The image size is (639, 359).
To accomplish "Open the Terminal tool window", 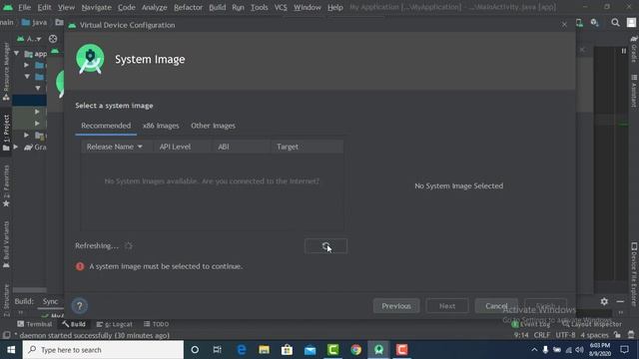I will coord(35,324).
